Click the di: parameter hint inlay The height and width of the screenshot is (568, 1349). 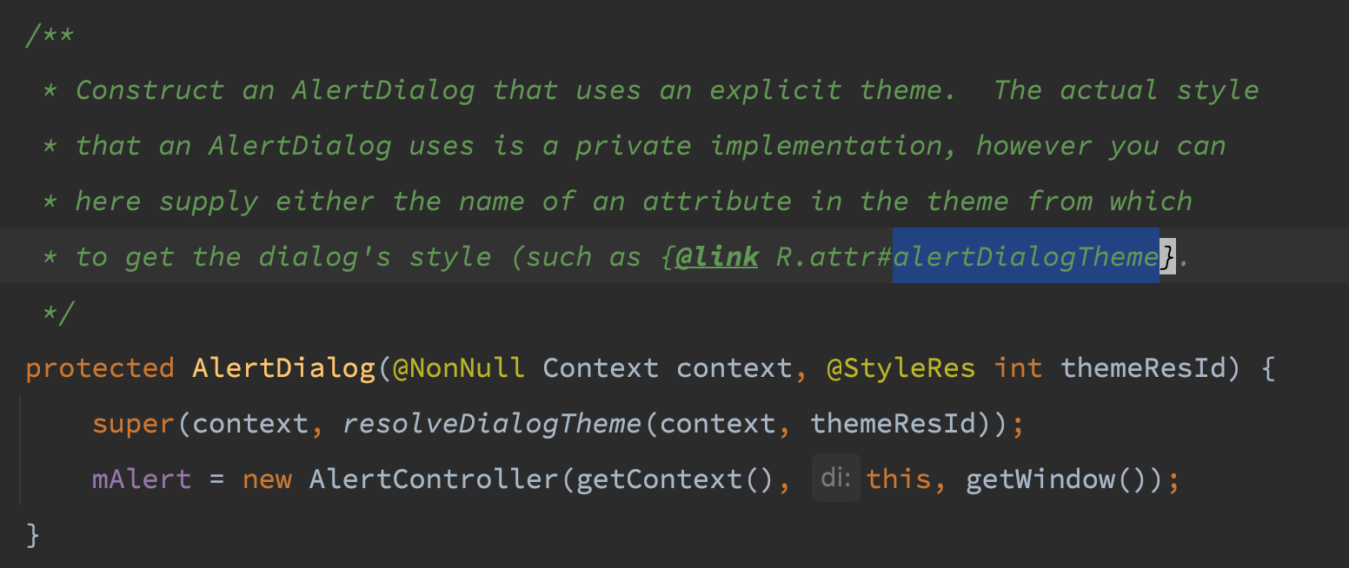click(x=836, y=478)
